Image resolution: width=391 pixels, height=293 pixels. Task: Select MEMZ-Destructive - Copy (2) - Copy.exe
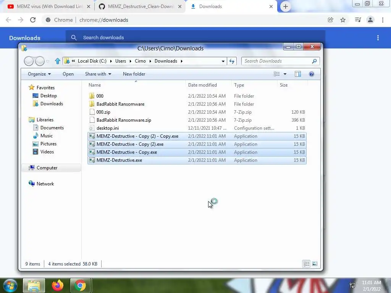click(197, 136)
